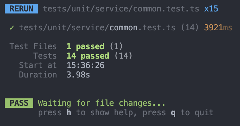Screen dimensions: 240x126
Task: Click the (14) count beside common.test.ts
Action: point(190,28)
